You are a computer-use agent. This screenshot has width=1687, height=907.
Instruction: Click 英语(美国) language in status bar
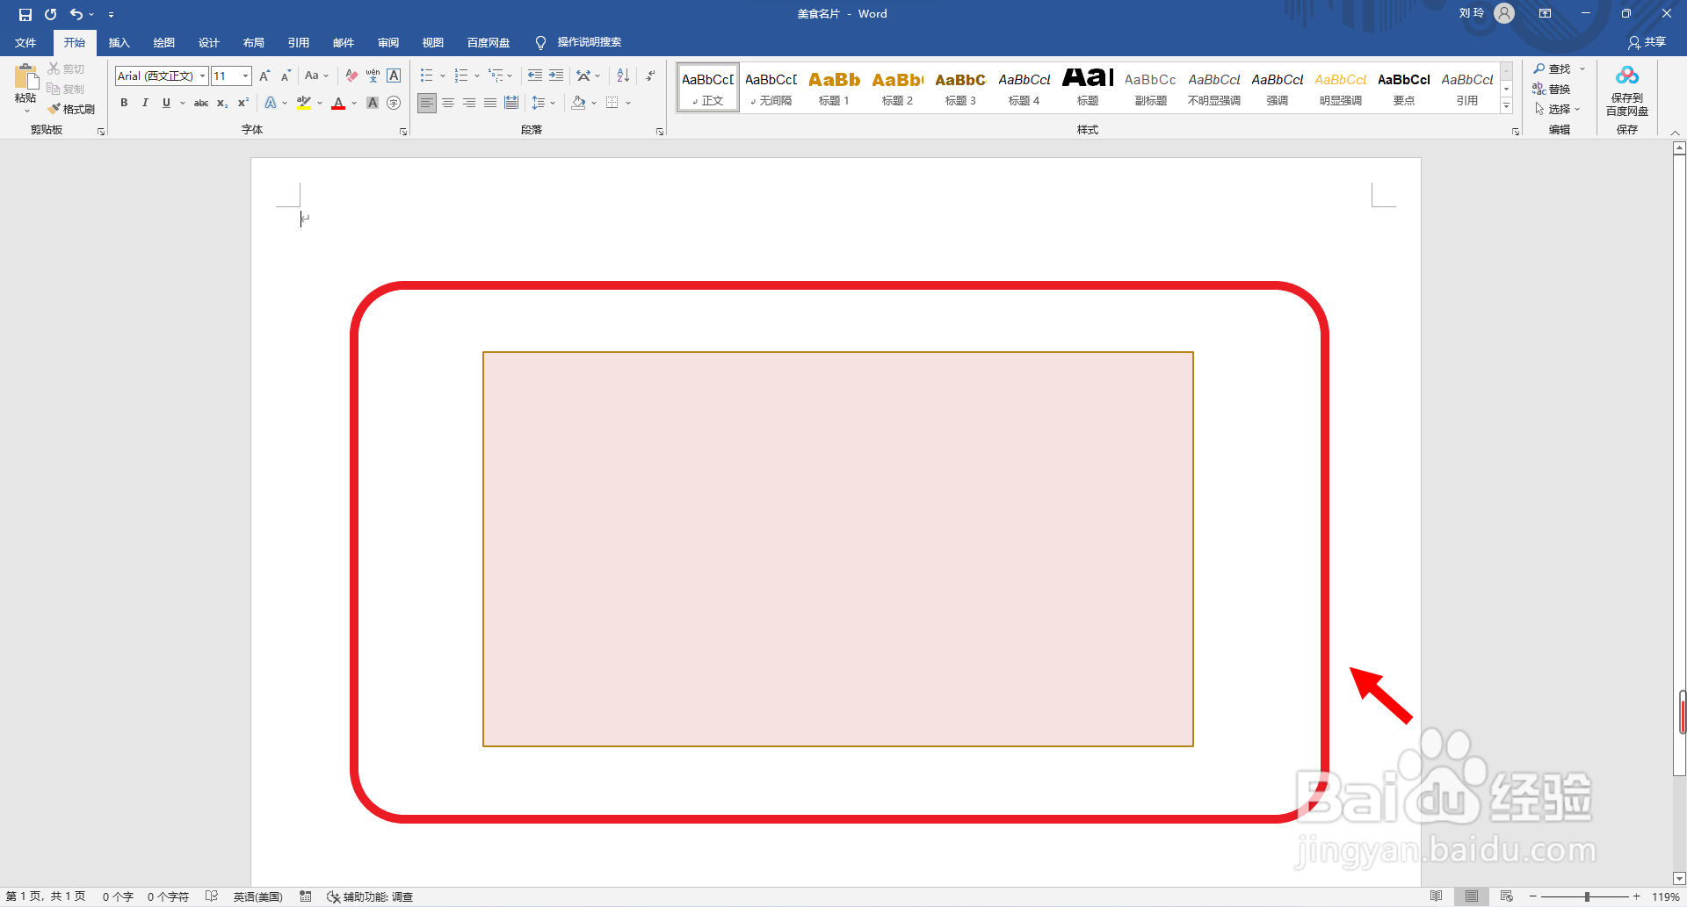pyautogui.click(x=257, y=896)
